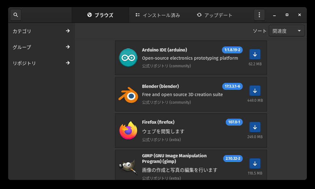Click the description 'Open-source electronics prototyping platform'
This screenshot has height=189, width=315.
[190, 58]
